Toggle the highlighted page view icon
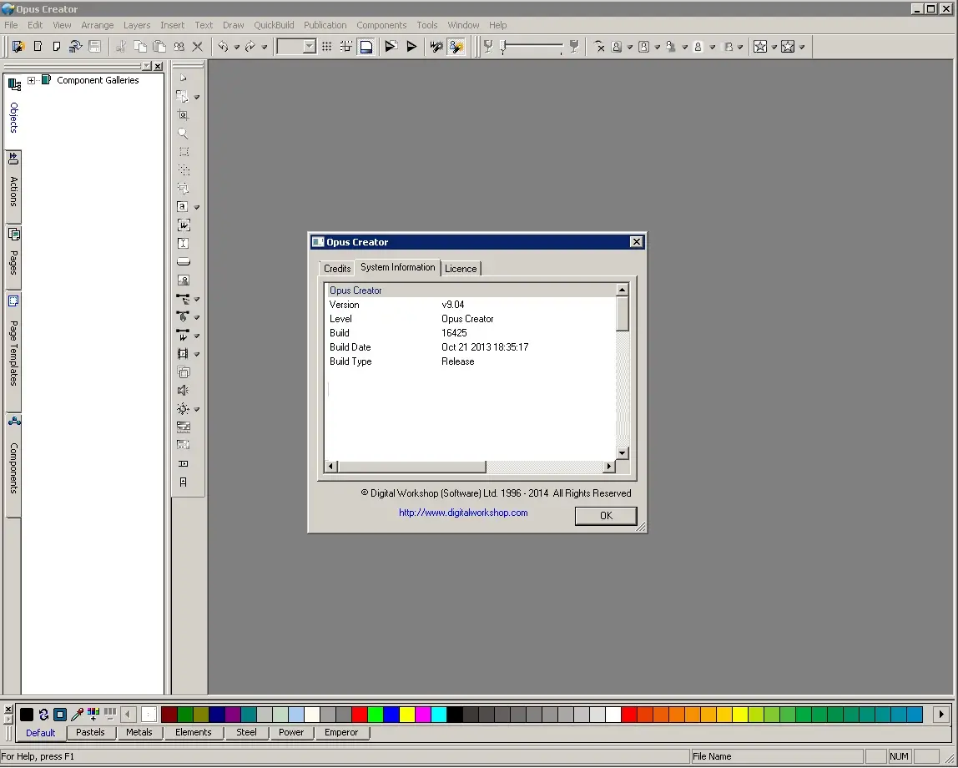Image resolution: width=958 pixels, height=768 pixels. tap(366, 47)
